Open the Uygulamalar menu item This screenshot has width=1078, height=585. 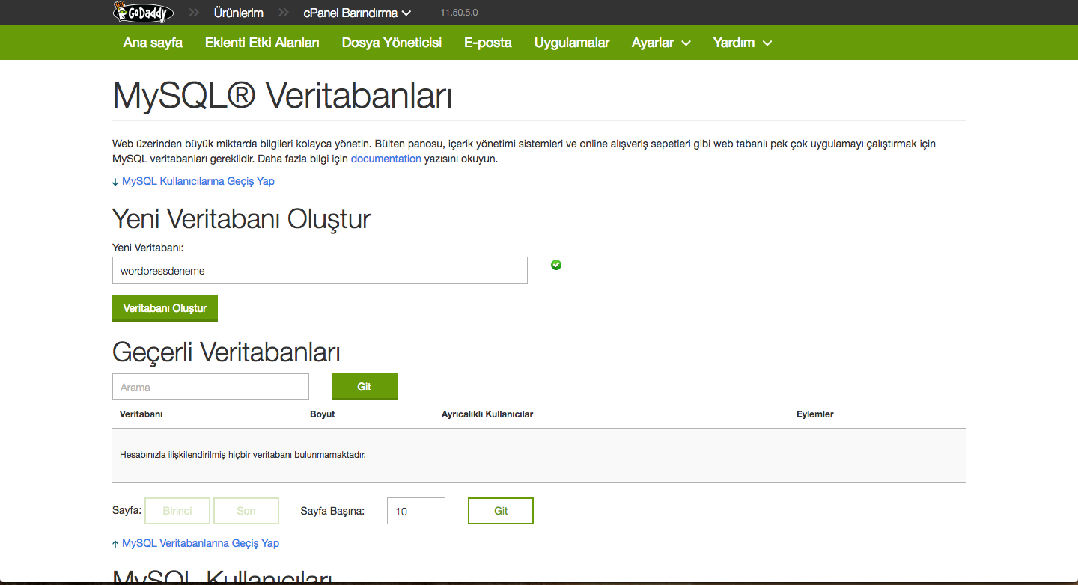tap(572, 43)
